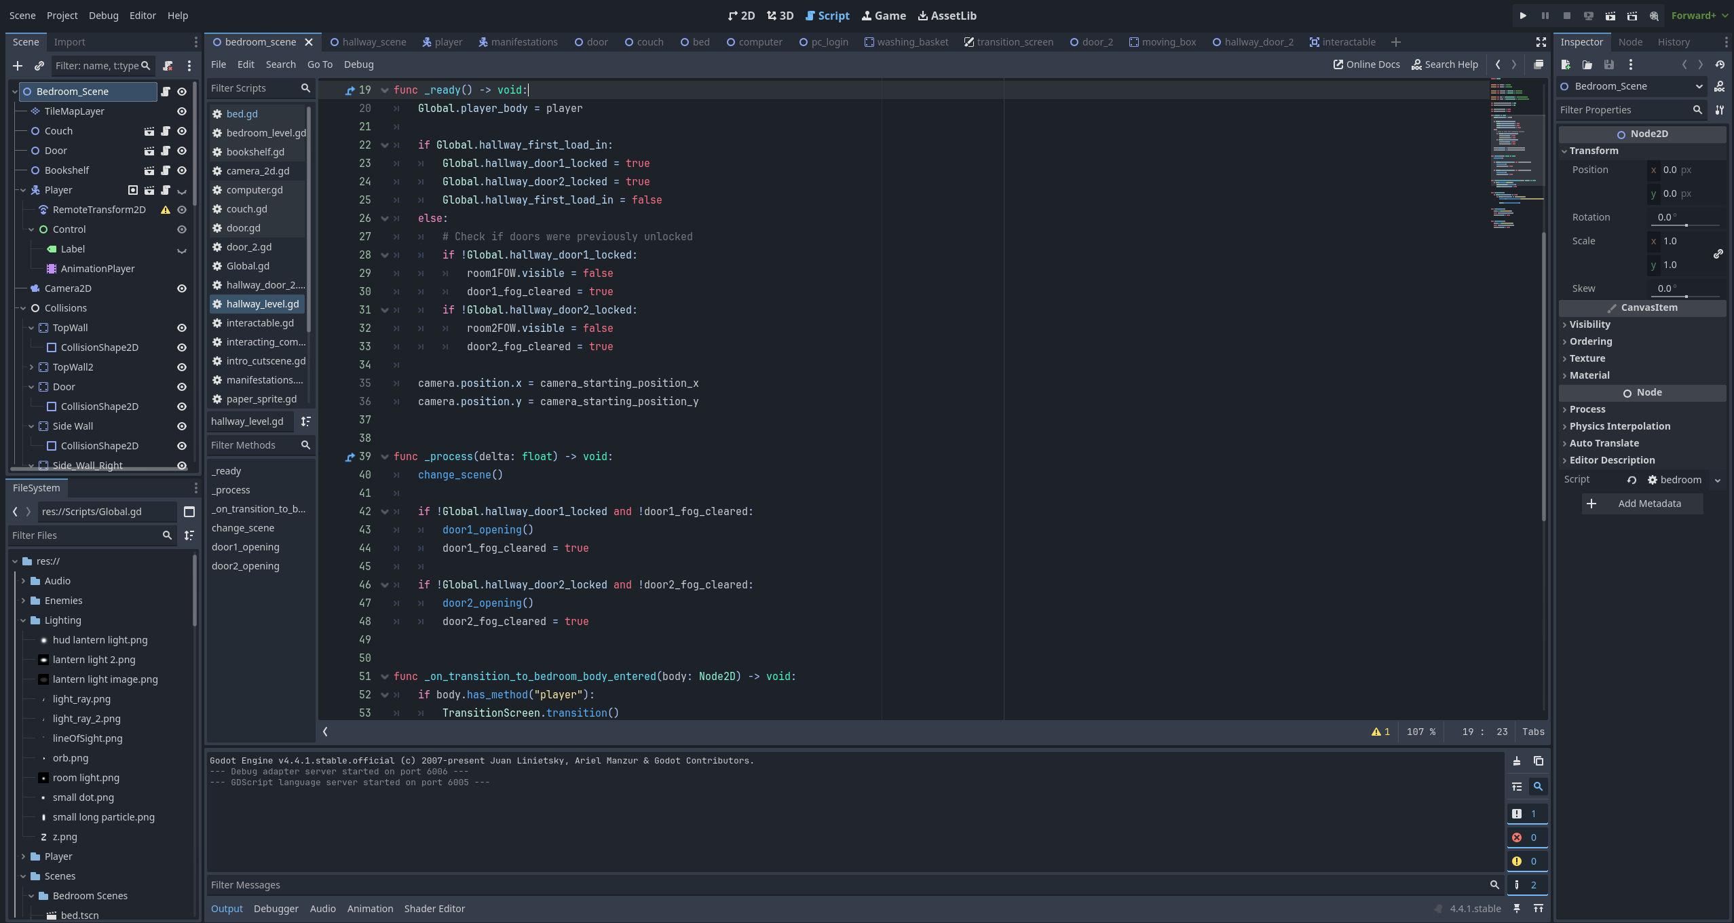Attach a script to the selected node
The height and width of the screenshot is (923, 1734).
168,66
